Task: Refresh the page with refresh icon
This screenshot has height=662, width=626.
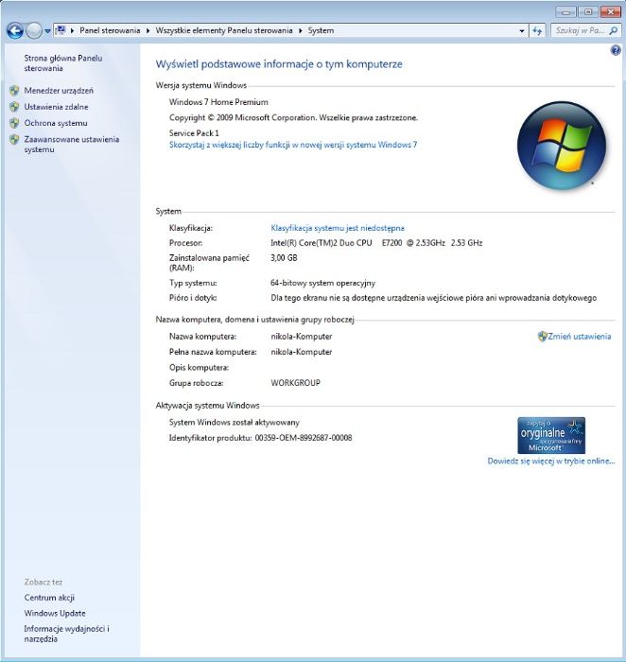Action: click(537, 31)
